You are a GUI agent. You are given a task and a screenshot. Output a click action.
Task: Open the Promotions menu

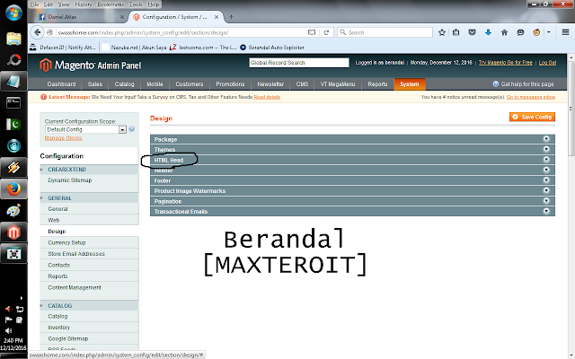[230, 83]
